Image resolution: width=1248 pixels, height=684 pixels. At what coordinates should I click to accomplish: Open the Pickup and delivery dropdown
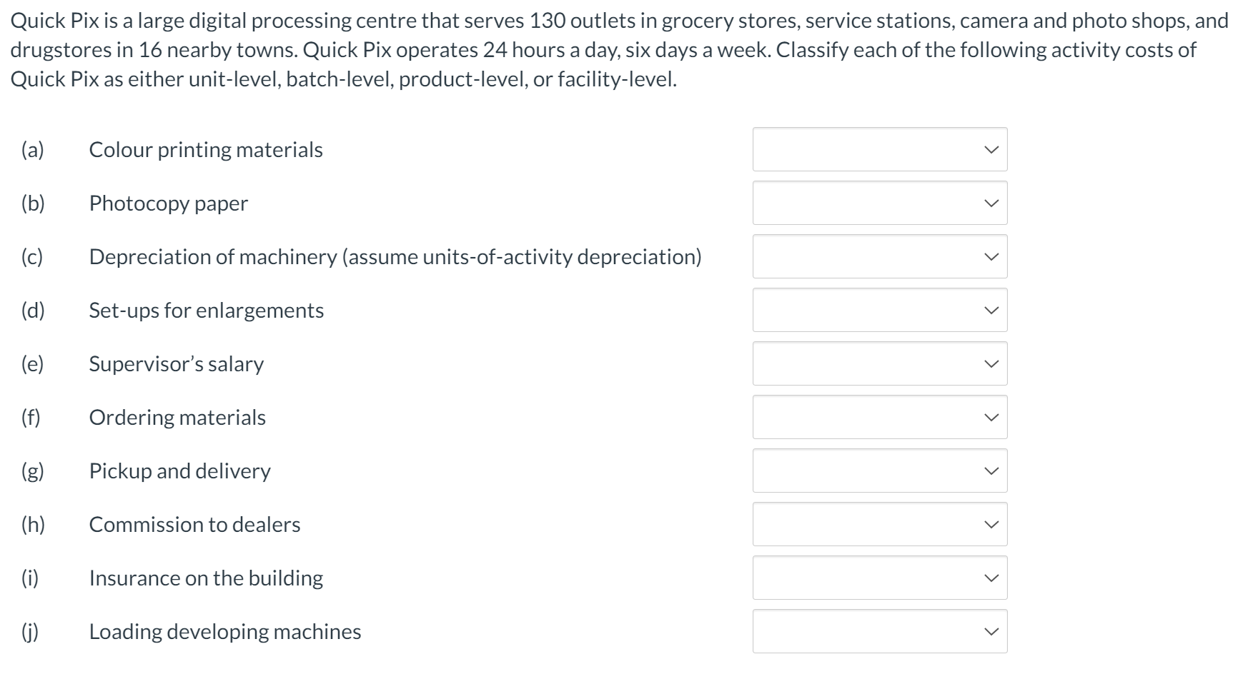tap(878, 471)
